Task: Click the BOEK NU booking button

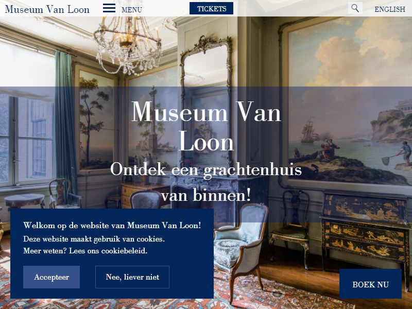Action: click(x=370, y=284)
